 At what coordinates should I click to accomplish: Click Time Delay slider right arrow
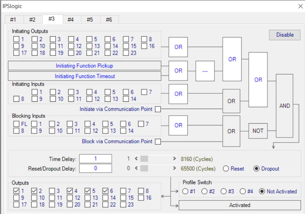[174, 159]
